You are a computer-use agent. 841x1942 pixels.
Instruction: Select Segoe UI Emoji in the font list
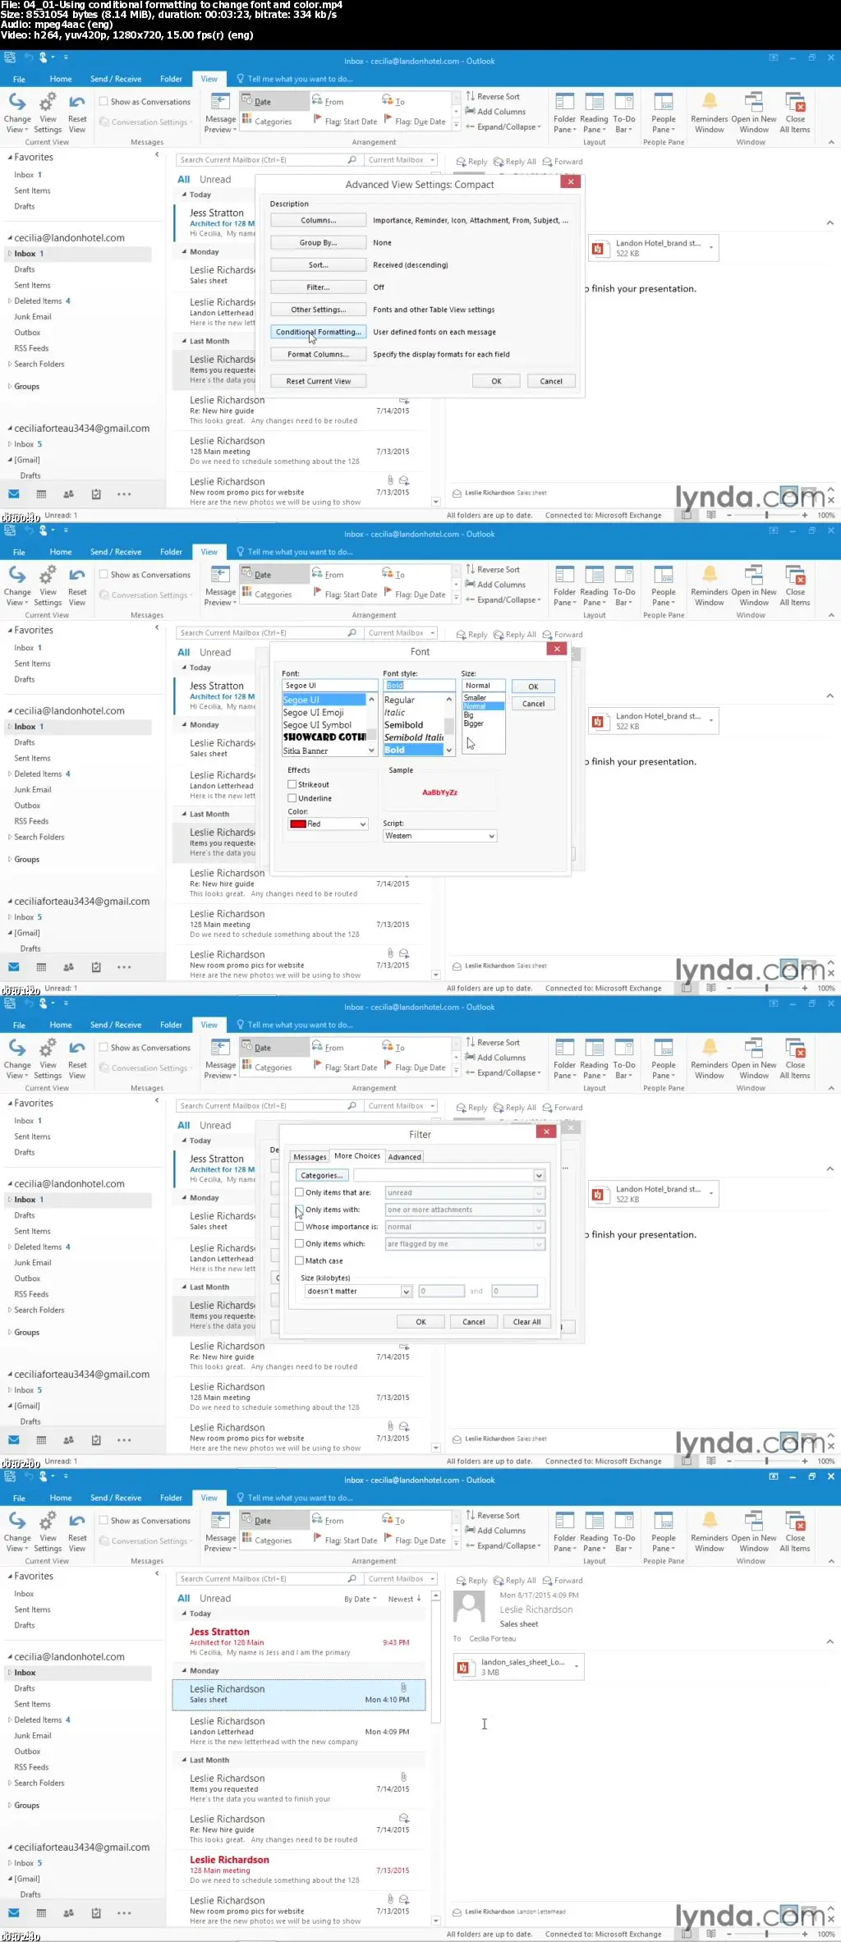[x=314, y=713]
